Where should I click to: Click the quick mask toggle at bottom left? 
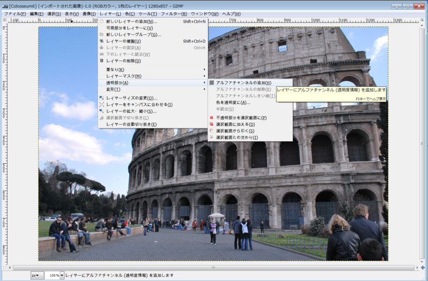(5, 268)
